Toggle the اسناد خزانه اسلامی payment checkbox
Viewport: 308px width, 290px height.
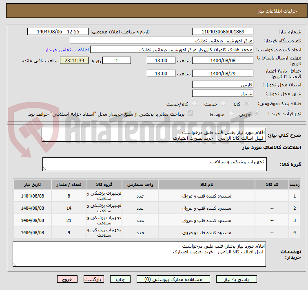tap(190, 114)
